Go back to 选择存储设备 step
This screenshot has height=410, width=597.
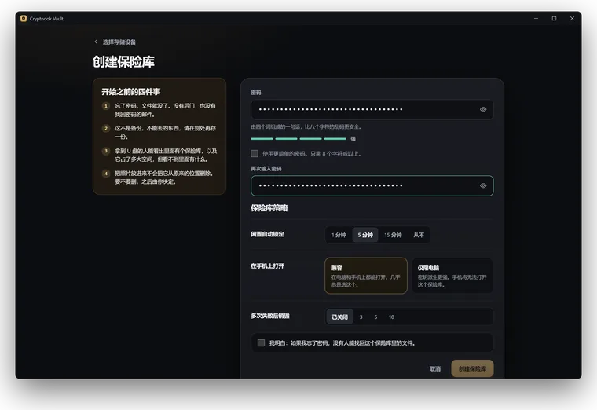point(115,42)
